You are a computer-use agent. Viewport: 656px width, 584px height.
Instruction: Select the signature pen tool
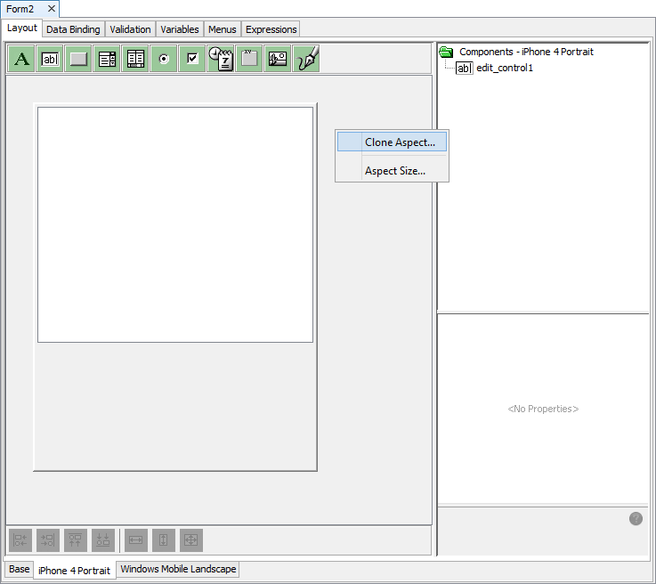click(306, 60)
